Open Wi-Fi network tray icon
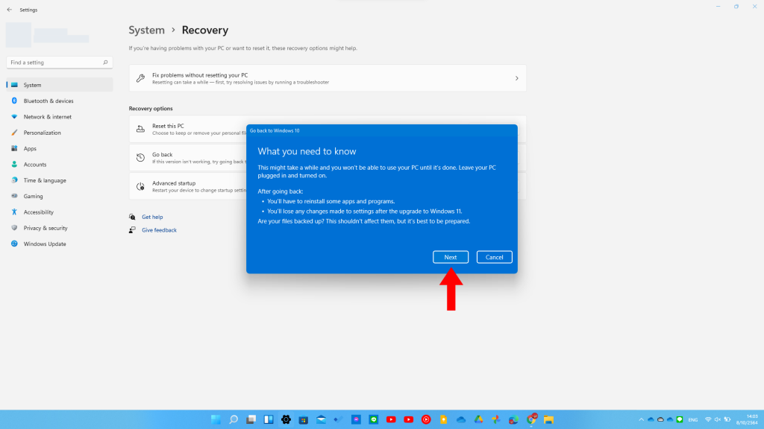This screenshot has width=764, height=429. point(708,419)
